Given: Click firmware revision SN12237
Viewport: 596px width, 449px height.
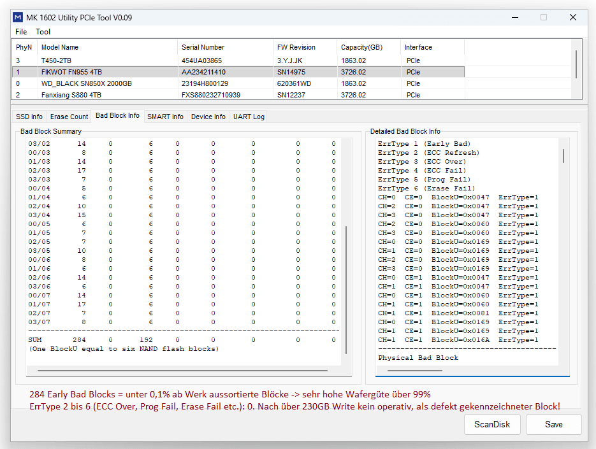Looking at the screenshot, I should pyautogui.click(x=291, y=95).
